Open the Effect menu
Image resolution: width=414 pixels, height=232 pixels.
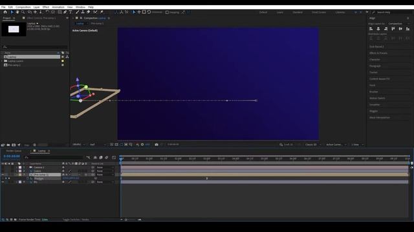click(46, 7)
